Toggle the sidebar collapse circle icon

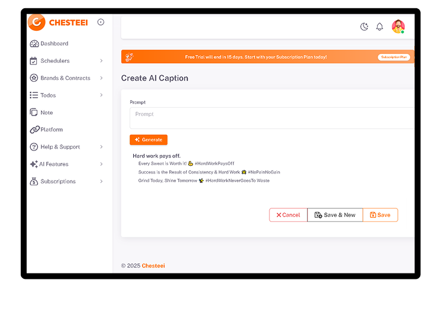(101, 22)
